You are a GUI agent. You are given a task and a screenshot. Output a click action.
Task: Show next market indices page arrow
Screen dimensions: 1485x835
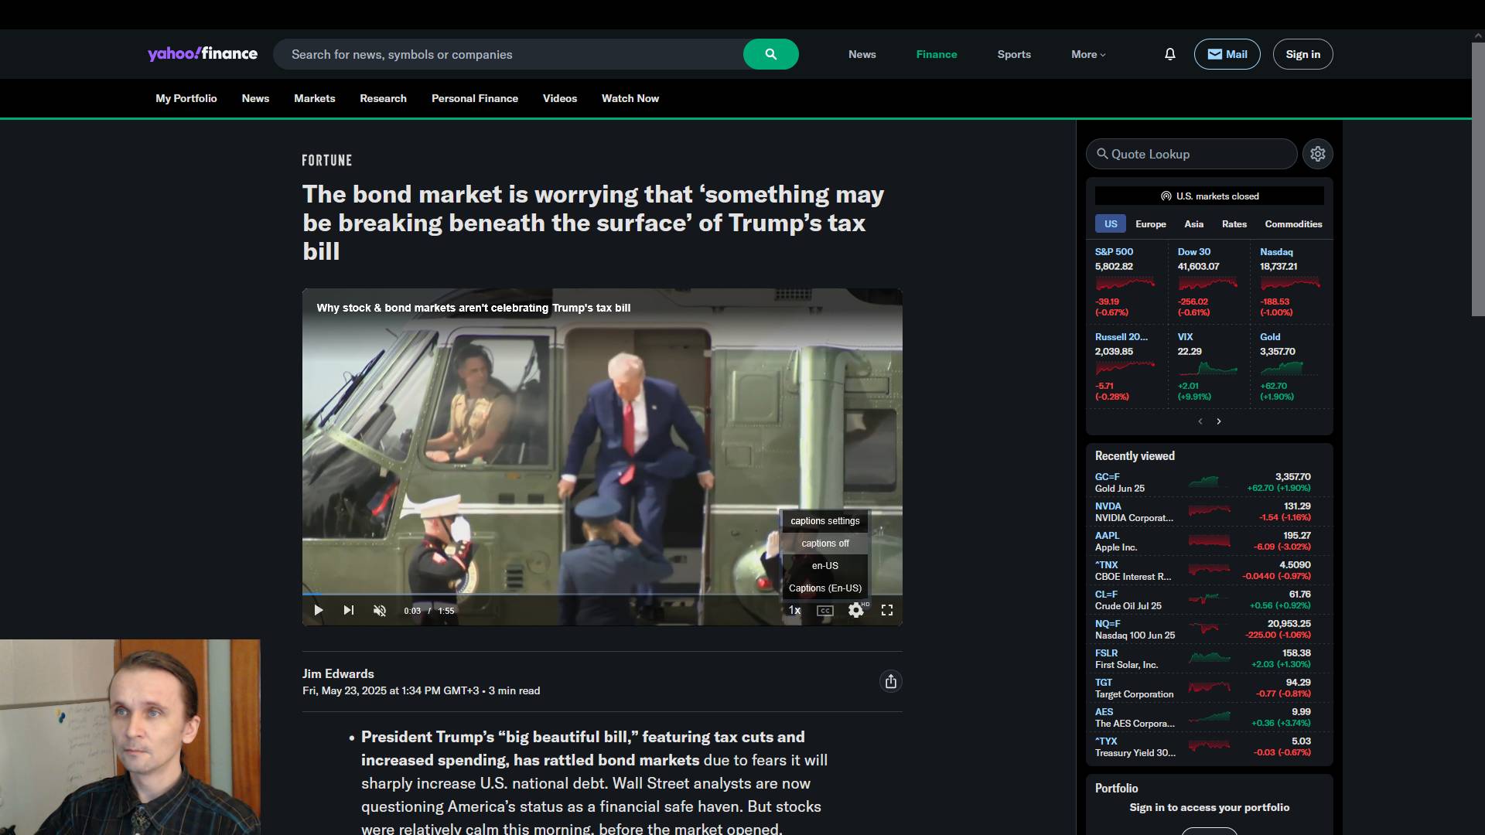tap(1219, 421)
